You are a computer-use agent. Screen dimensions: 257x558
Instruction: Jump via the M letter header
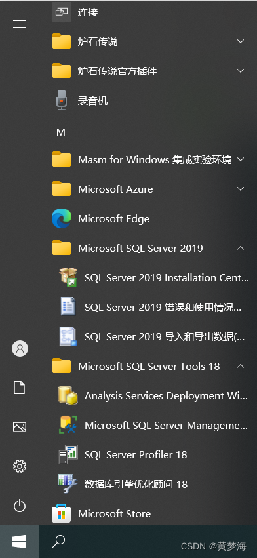pyautogui.click(x=61, y=132)
